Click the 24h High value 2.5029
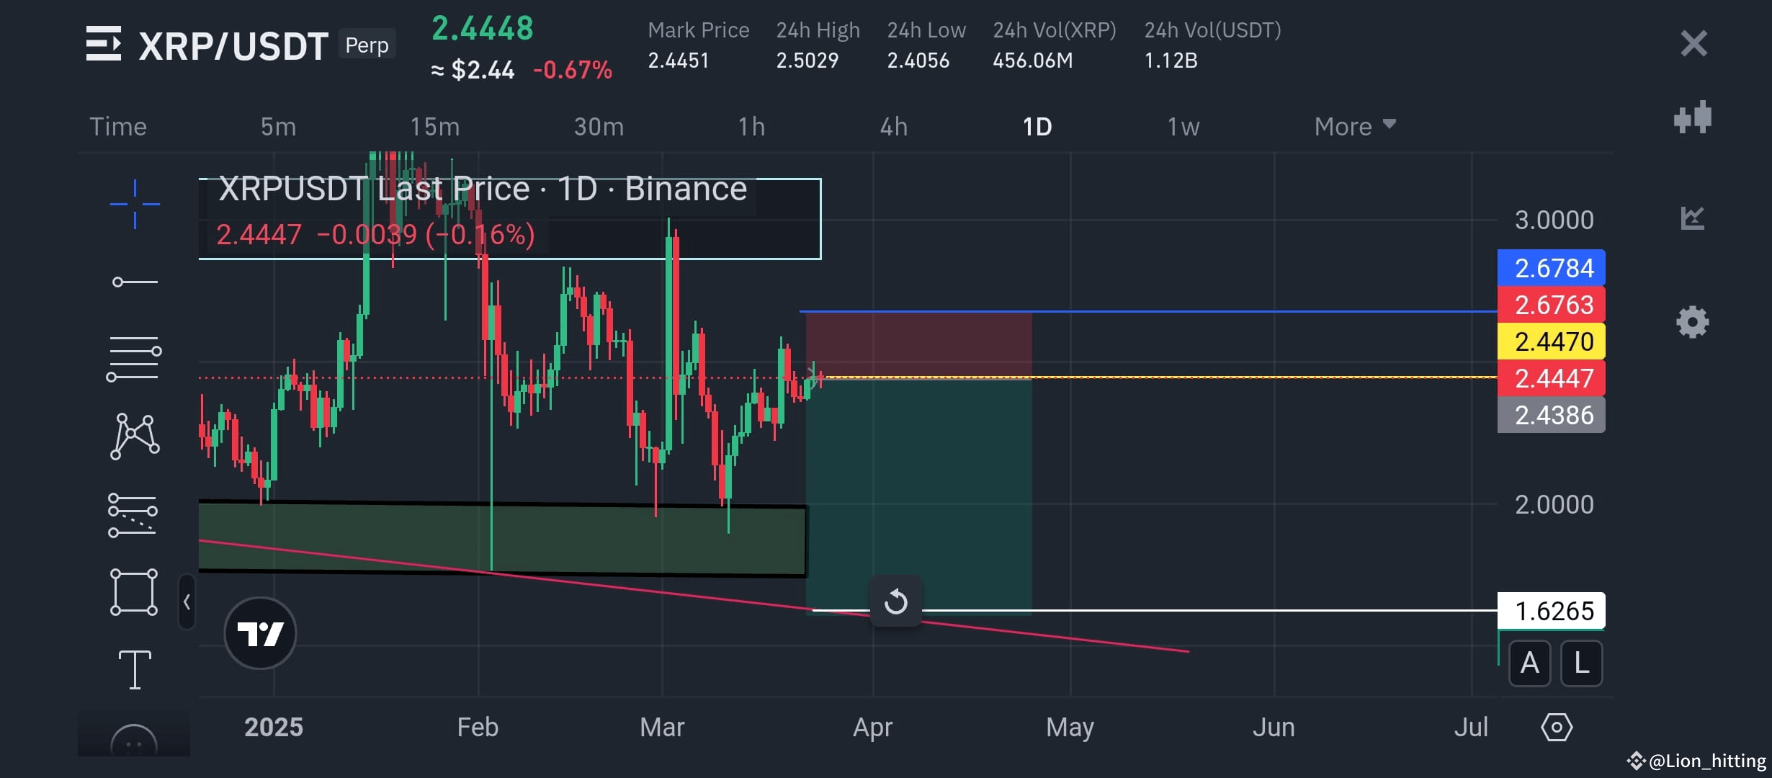This screenshot has height=778, width=1772. (x=807, y=61)
